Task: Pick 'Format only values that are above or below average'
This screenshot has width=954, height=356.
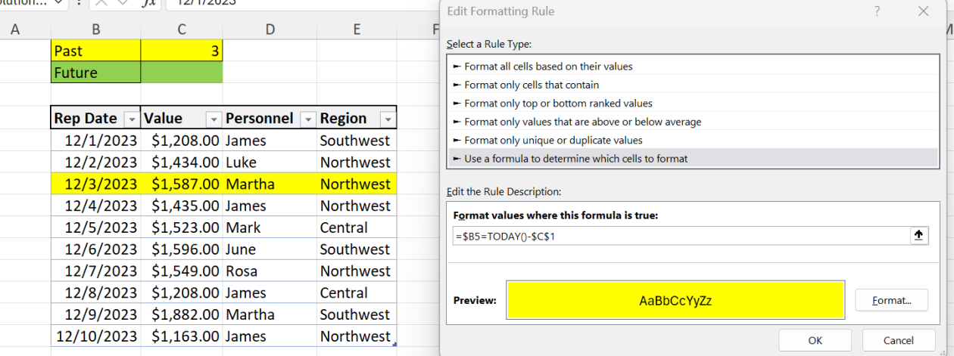Action: (x=582, y=122)
